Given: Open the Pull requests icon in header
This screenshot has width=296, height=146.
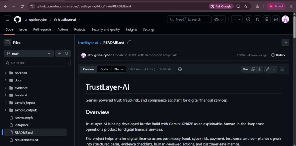Looking at the screenshot, I should [x=257, y=19].
